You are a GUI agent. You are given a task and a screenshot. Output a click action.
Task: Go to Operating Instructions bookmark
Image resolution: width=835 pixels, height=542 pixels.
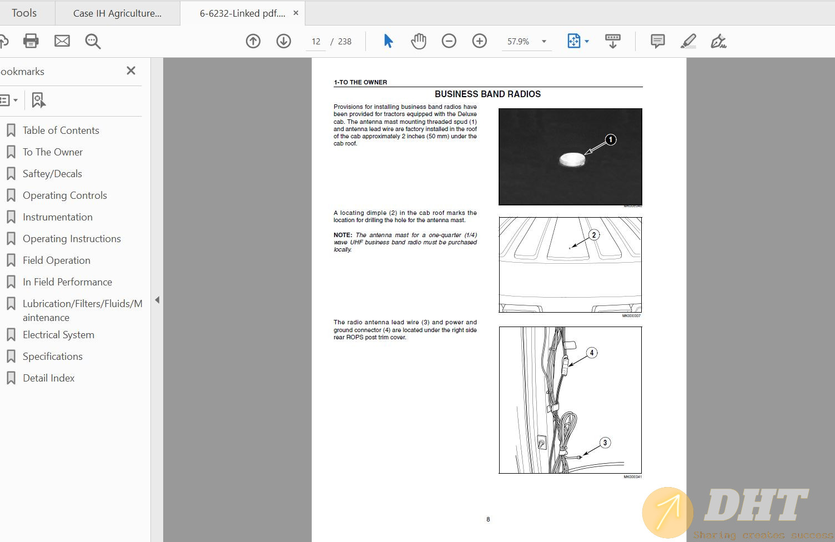pyautogui.click(x=72, y=239)
